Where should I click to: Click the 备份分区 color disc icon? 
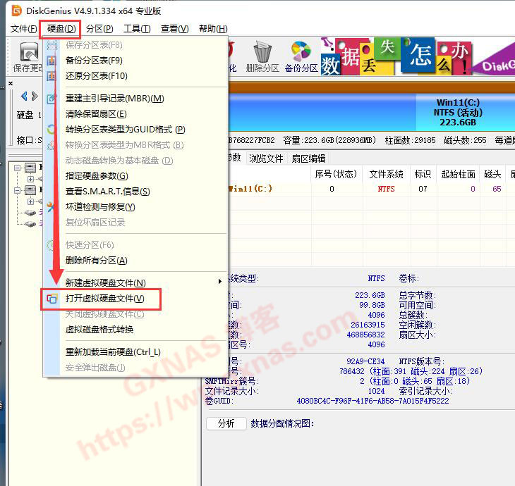click(301, 56)
